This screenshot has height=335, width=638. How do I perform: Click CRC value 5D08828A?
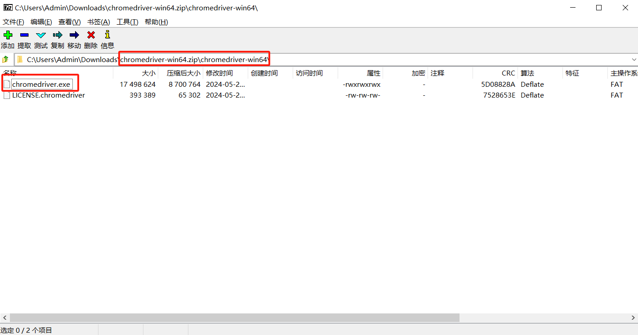click(498, 85)
